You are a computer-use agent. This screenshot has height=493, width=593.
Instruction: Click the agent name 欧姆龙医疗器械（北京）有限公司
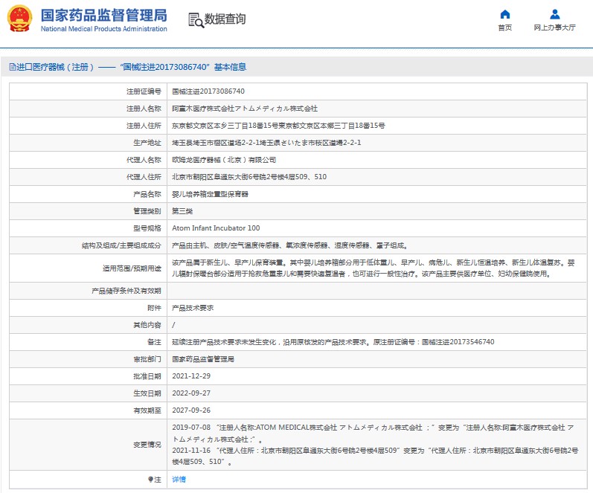coord(224,160)
